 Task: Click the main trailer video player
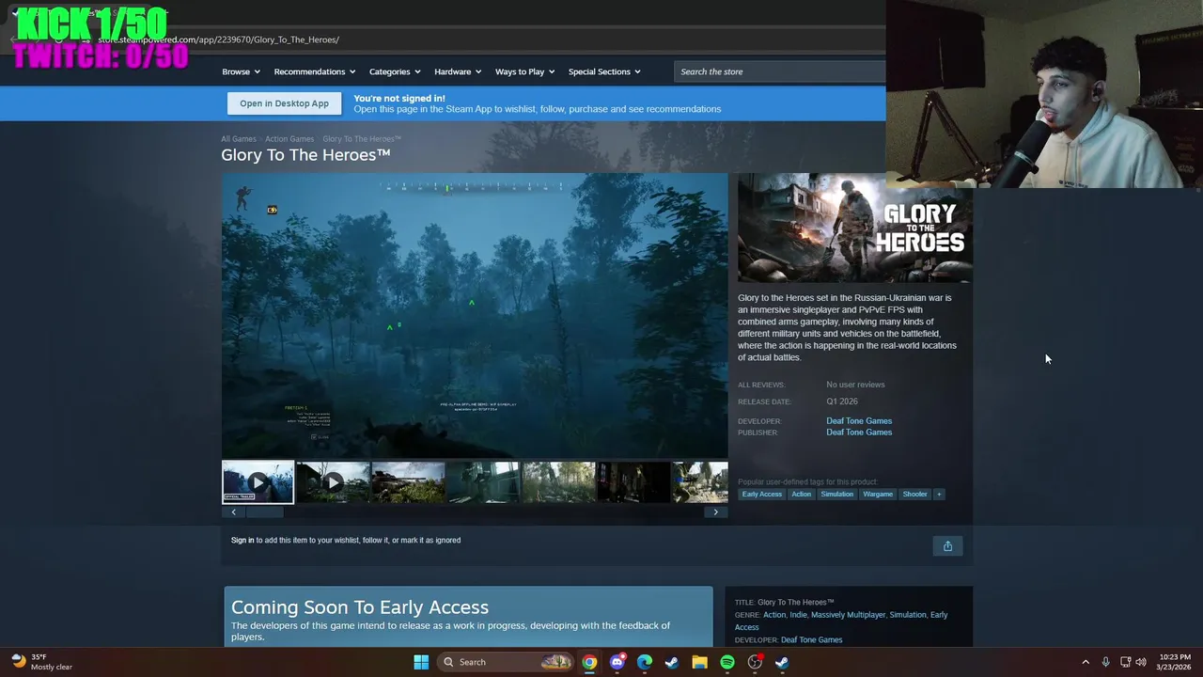pos(475,315)
